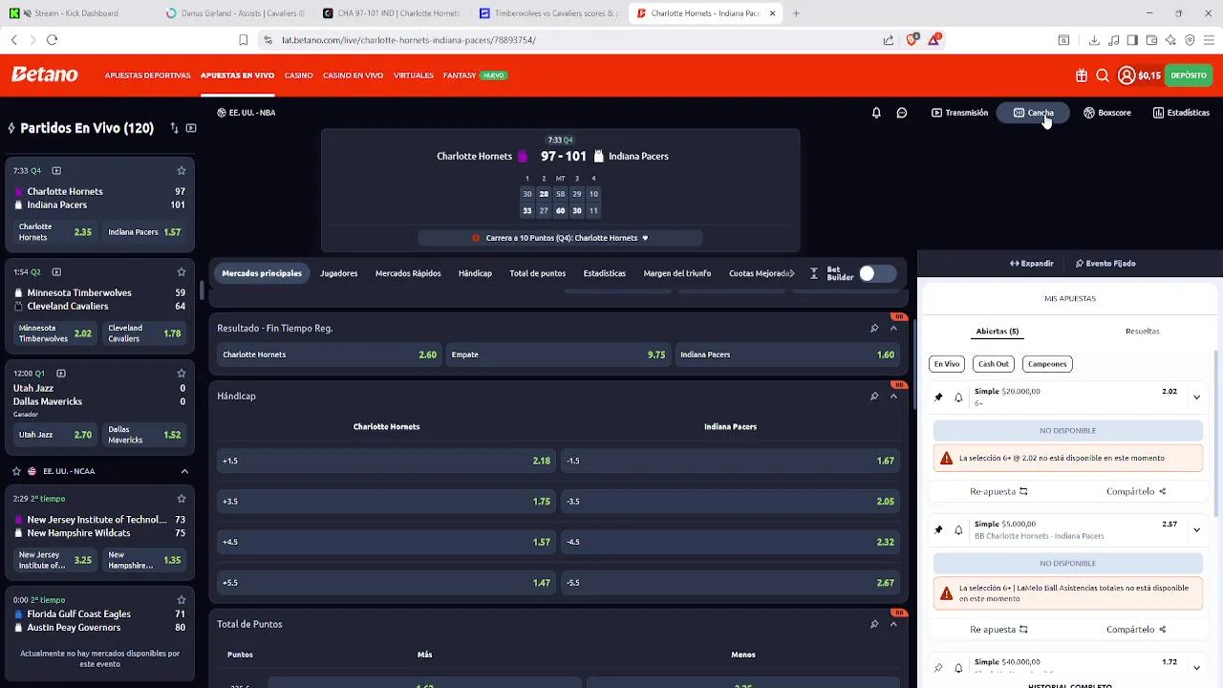The image size is (1223, 688).
Task: Switch to the Resueltas bets tab
Action: coord(1142,332)
